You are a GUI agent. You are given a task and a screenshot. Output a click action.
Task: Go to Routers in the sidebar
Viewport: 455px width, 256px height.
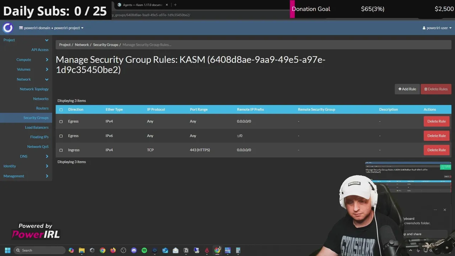(x=42, y=108)
